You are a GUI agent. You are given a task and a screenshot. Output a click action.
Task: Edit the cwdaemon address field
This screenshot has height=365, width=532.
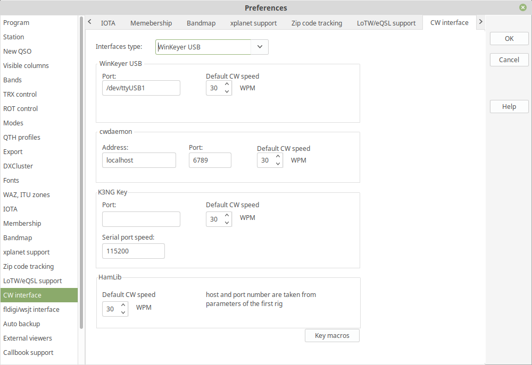139,160
